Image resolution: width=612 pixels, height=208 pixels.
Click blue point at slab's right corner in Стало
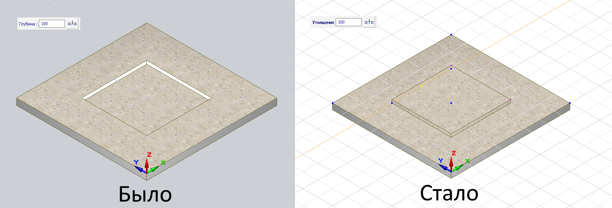[x=569, y=103]
